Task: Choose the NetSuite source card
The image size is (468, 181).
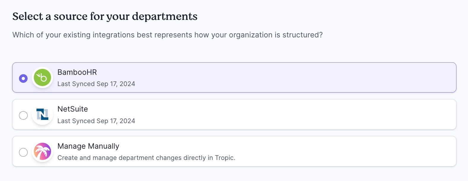Action: [x=234, y=114]
